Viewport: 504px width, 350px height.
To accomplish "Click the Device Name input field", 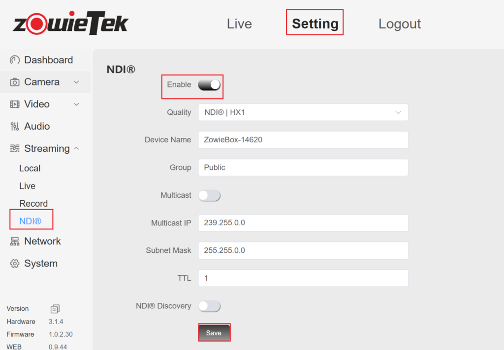I will point(303,140).
